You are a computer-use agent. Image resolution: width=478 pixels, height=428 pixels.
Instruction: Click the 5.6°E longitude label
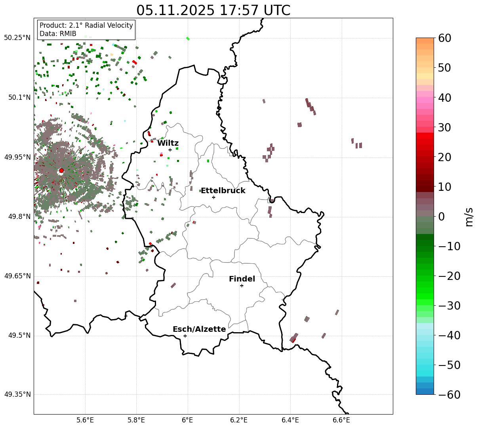pos(85,420)
